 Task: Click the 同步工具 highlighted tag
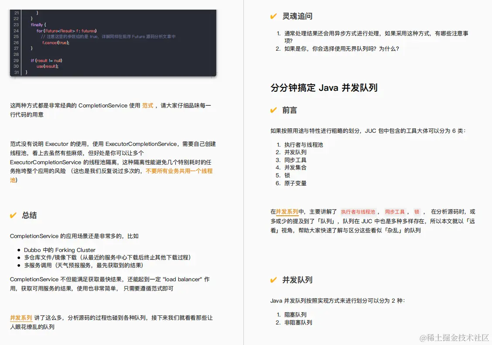[x=395, y=211]
